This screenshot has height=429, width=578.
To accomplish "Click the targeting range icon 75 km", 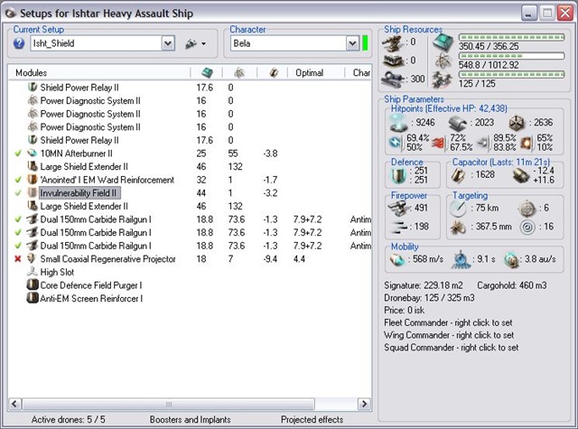I will tap(458, 209).
